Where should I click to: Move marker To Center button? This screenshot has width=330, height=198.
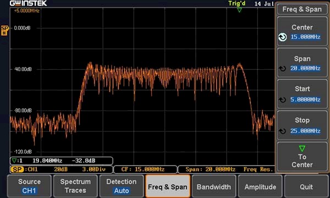tap(302, 157)
